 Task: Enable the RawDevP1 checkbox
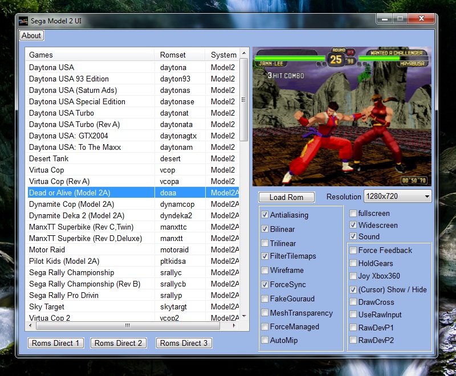[353, 328]
